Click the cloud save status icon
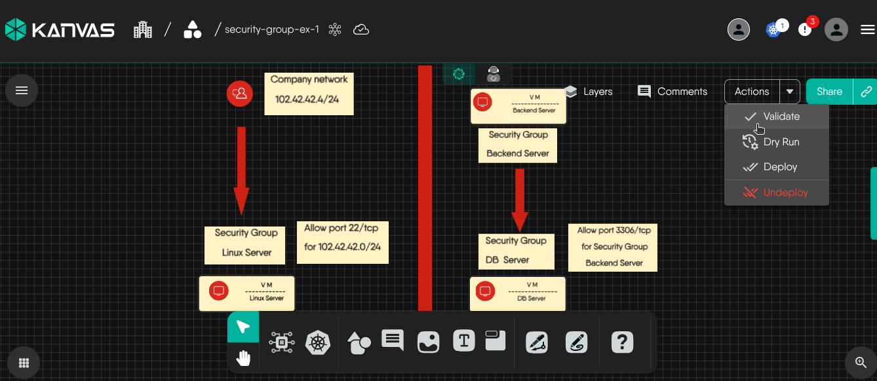 361,29
